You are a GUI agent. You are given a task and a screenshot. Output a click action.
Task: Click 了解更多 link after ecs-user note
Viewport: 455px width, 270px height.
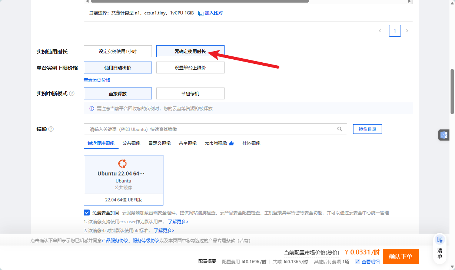[178, 221]
